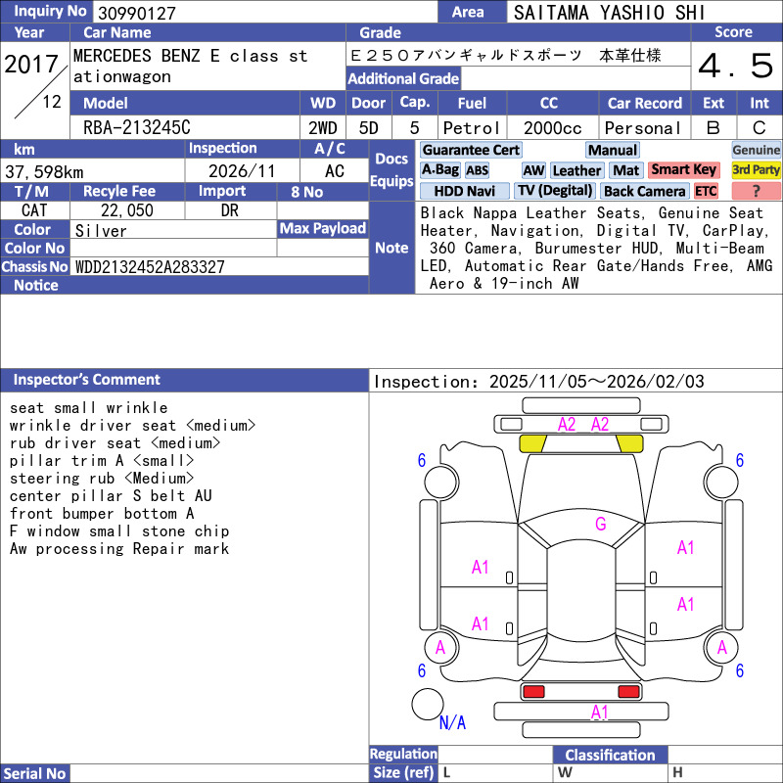Click the G mark on the windshield
This screenshot has height=783, width=783.
pyautogui.click(x=600, y=525)
